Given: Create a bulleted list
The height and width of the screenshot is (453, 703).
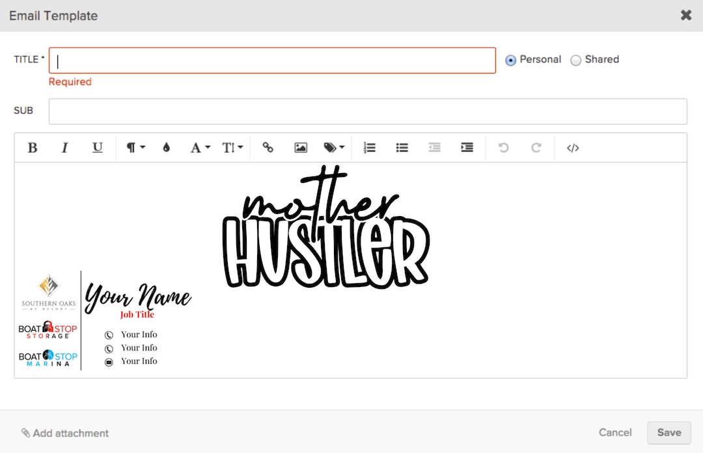Looking at the screenshot, I should coord(402,148).
